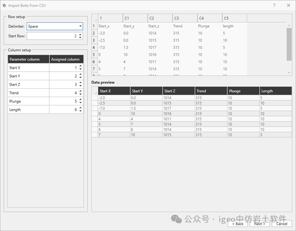296x231 pixels.
Task: Select the Start X parameter row
Action: 28,68
